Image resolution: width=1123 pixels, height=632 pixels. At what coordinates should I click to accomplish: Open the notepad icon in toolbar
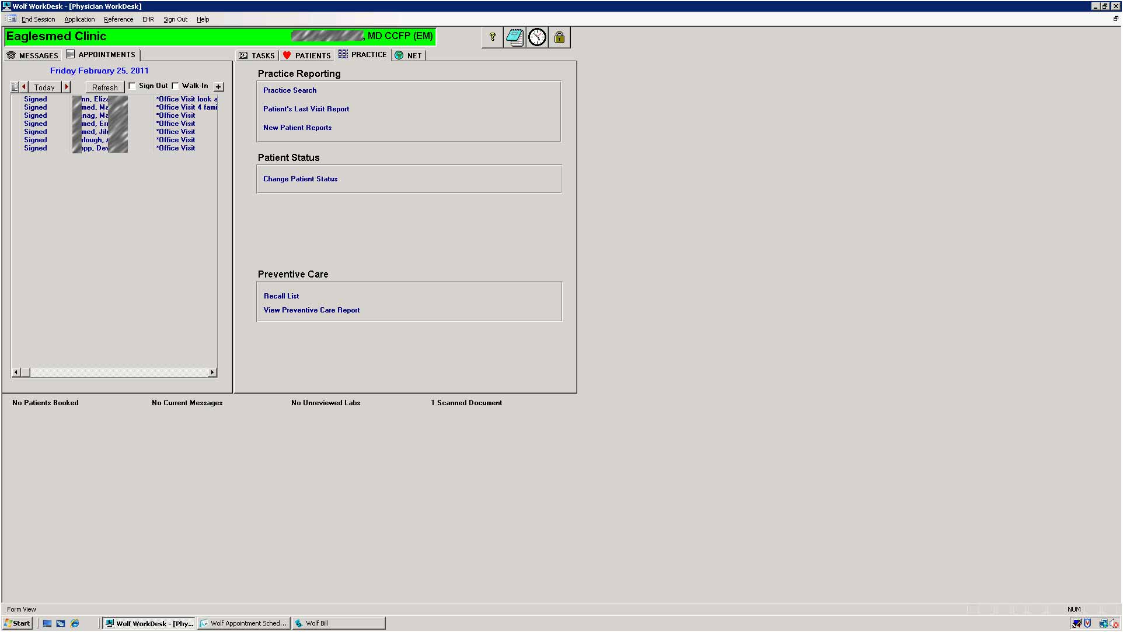515,37
